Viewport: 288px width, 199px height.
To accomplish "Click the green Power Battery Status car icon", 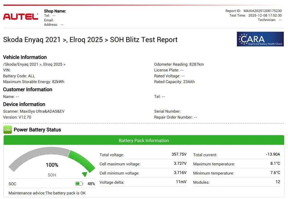I will click(7, 130).
